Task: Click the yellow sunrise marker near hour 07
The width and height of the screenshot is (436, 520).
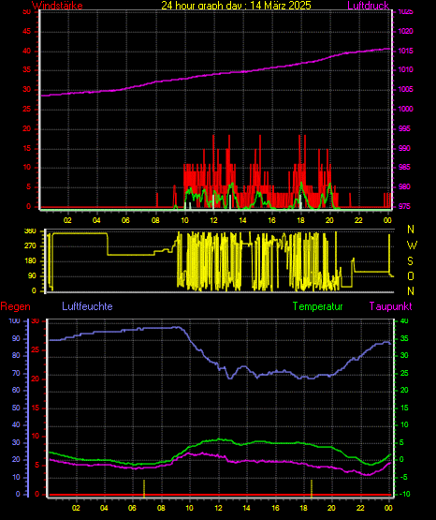Action: tap(144, 488)
